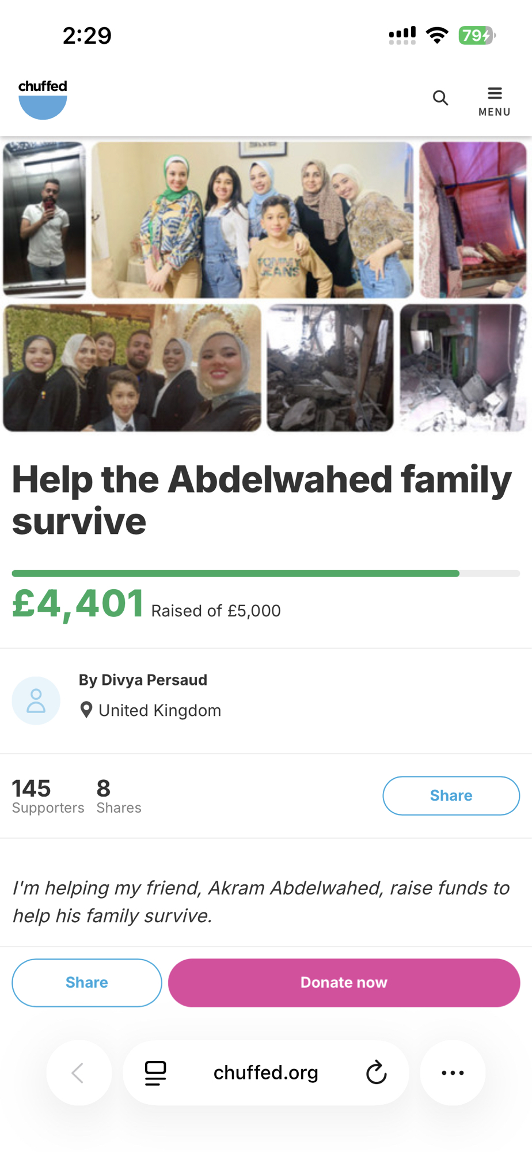Click the green fundraising progress bar
The image size is (532, 1152).
coord(266,573)
